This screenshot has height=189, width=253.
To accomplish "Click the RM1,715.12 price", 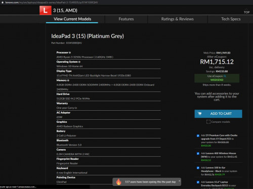I will pos(217,62).
